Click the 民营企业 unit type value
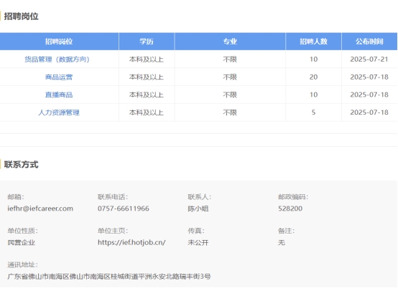This screenshot has width=398, height=288. (x=22, y=242)
